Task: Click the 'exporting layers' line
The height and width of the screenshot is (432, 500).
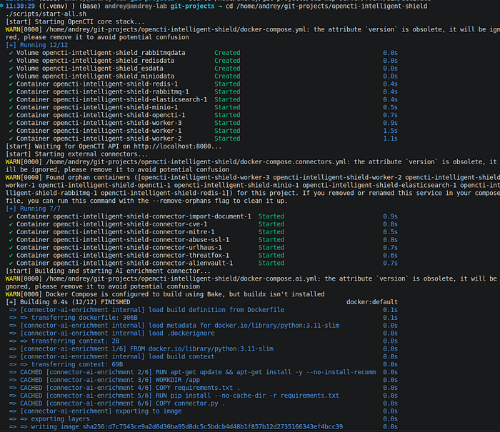Action: coord(203,419)
